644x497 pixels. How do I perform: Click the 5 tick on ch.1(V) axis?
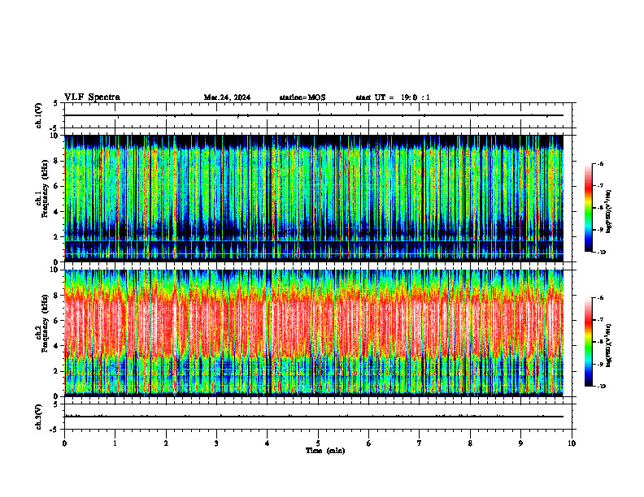(x=56, y=103)
